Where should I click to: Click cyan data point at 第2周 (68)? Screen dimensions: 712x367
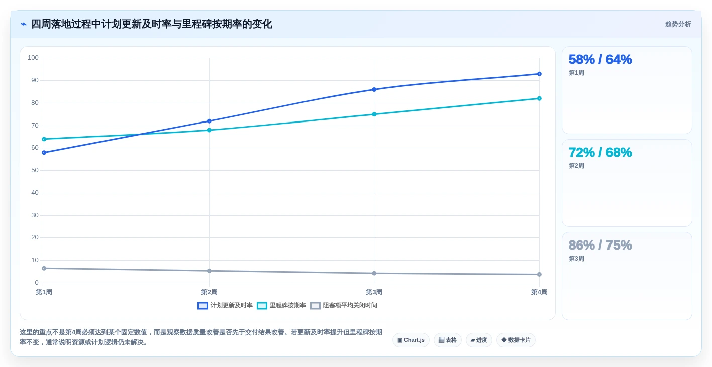(x=209, y=130)
